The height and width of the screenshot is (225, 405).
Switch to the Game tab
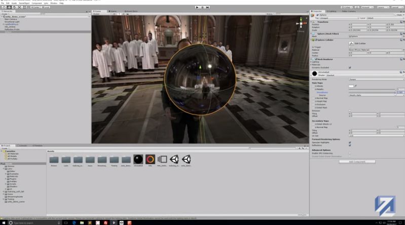coord(114,11)
